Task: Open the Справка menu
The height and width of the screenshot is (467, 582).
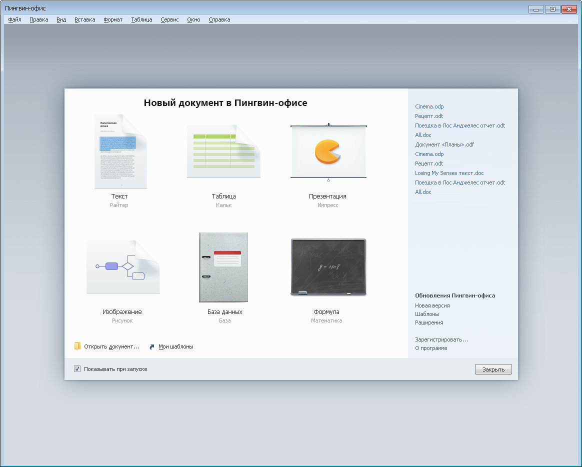Action: click(x=219, y=20)
